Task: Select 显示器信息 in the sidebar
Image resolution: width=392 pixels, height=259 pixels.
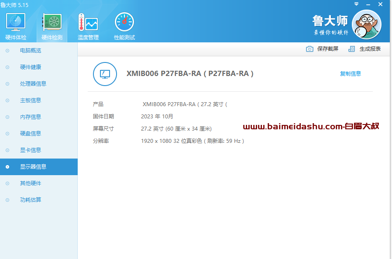Action: (x=39, y=167)
